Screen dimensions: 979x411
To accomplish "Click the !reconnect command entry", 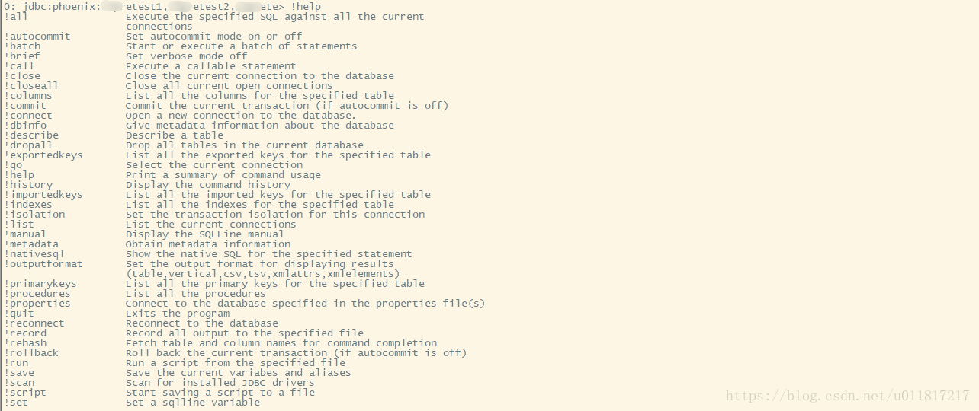I will click(34, 323).
